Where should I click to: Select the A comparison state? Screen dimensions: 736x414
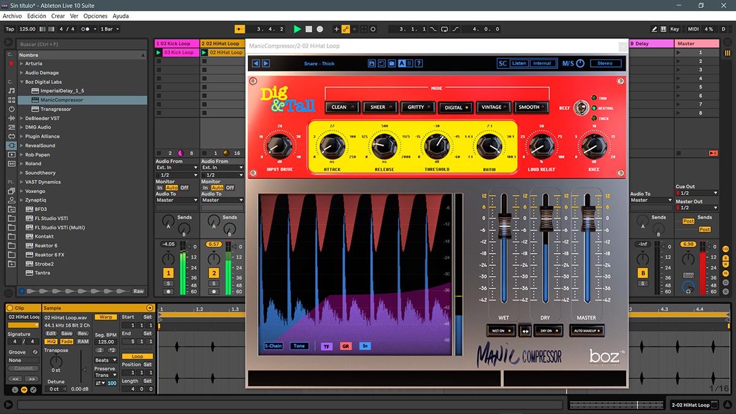pyautogui.click(x=402, y=63)
